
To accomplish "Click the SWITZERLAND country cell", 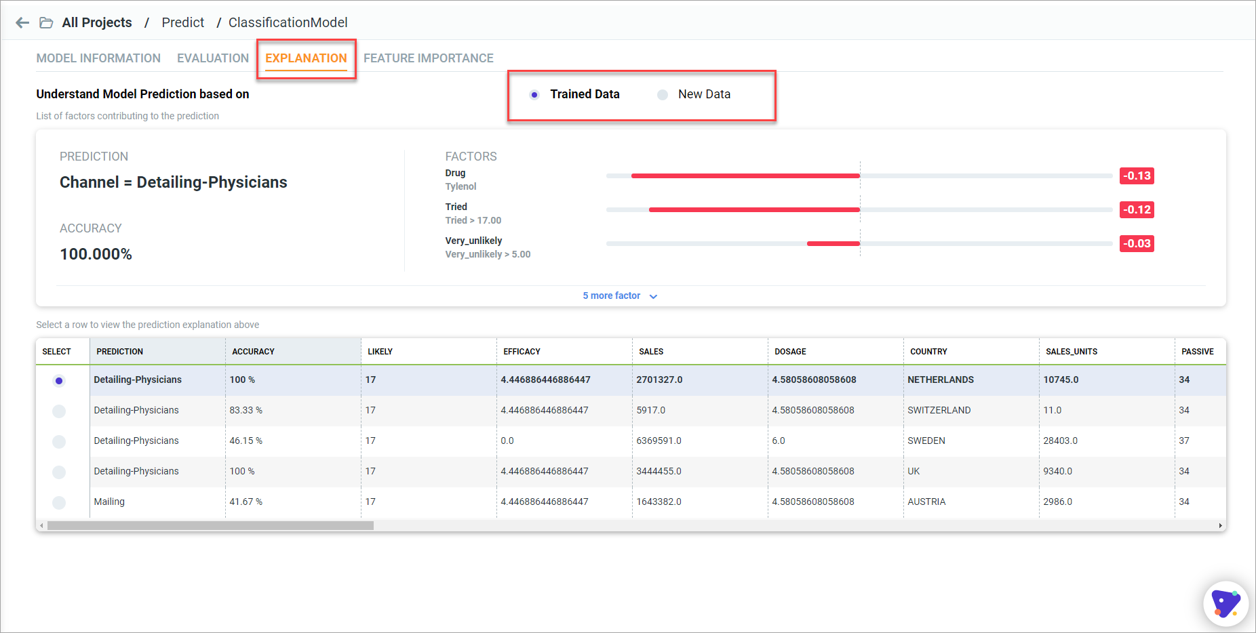I will (971, 411).
